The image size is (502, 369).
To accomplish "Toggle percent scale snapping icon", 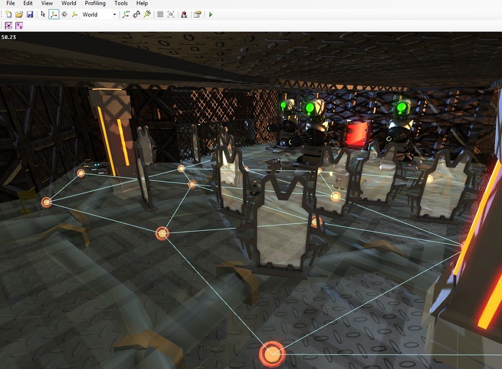I will point(147,14).
